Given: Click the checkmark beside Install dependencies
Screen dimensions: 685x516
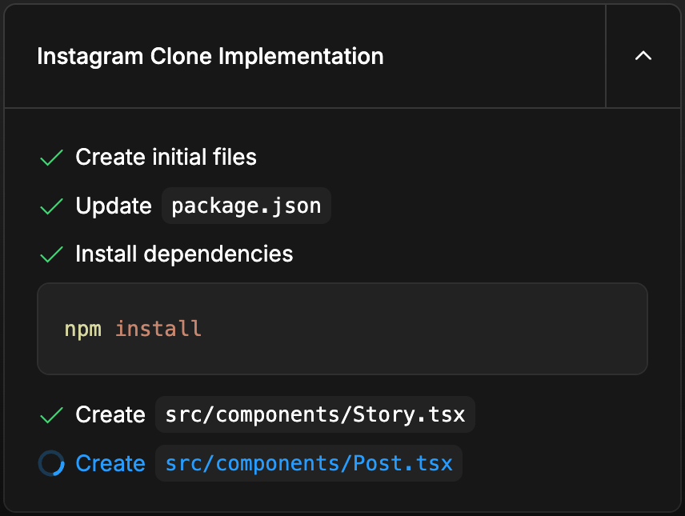Looking at the screenshot, I should [51, 254].
